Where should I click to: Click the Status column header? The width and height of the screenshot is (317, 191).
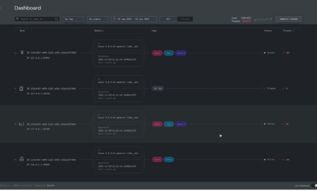click(268, 31)
